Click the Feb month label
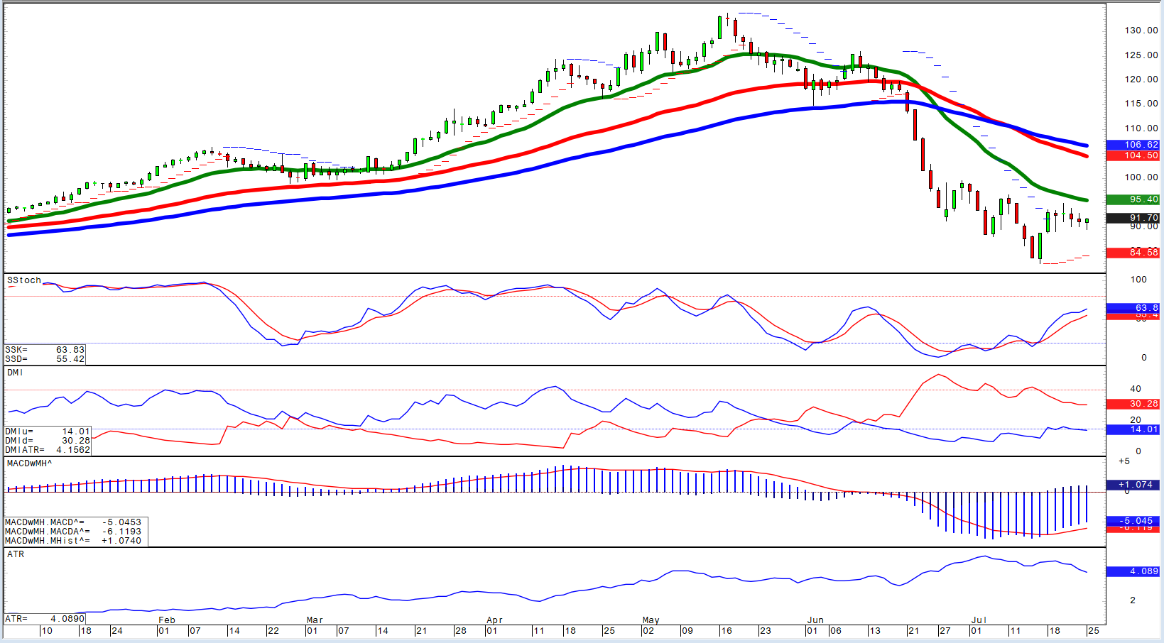This screenshot has height=643, width=1164. pos(167,620)
